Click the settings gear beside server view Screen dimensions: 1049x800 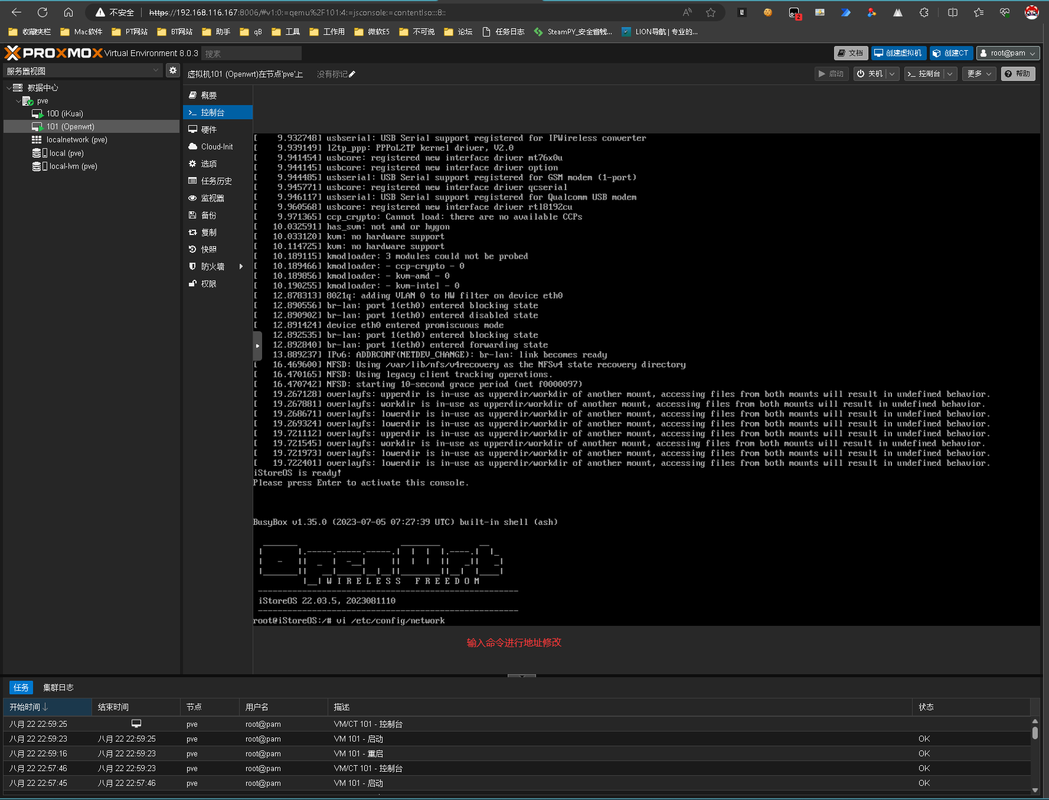172,71
